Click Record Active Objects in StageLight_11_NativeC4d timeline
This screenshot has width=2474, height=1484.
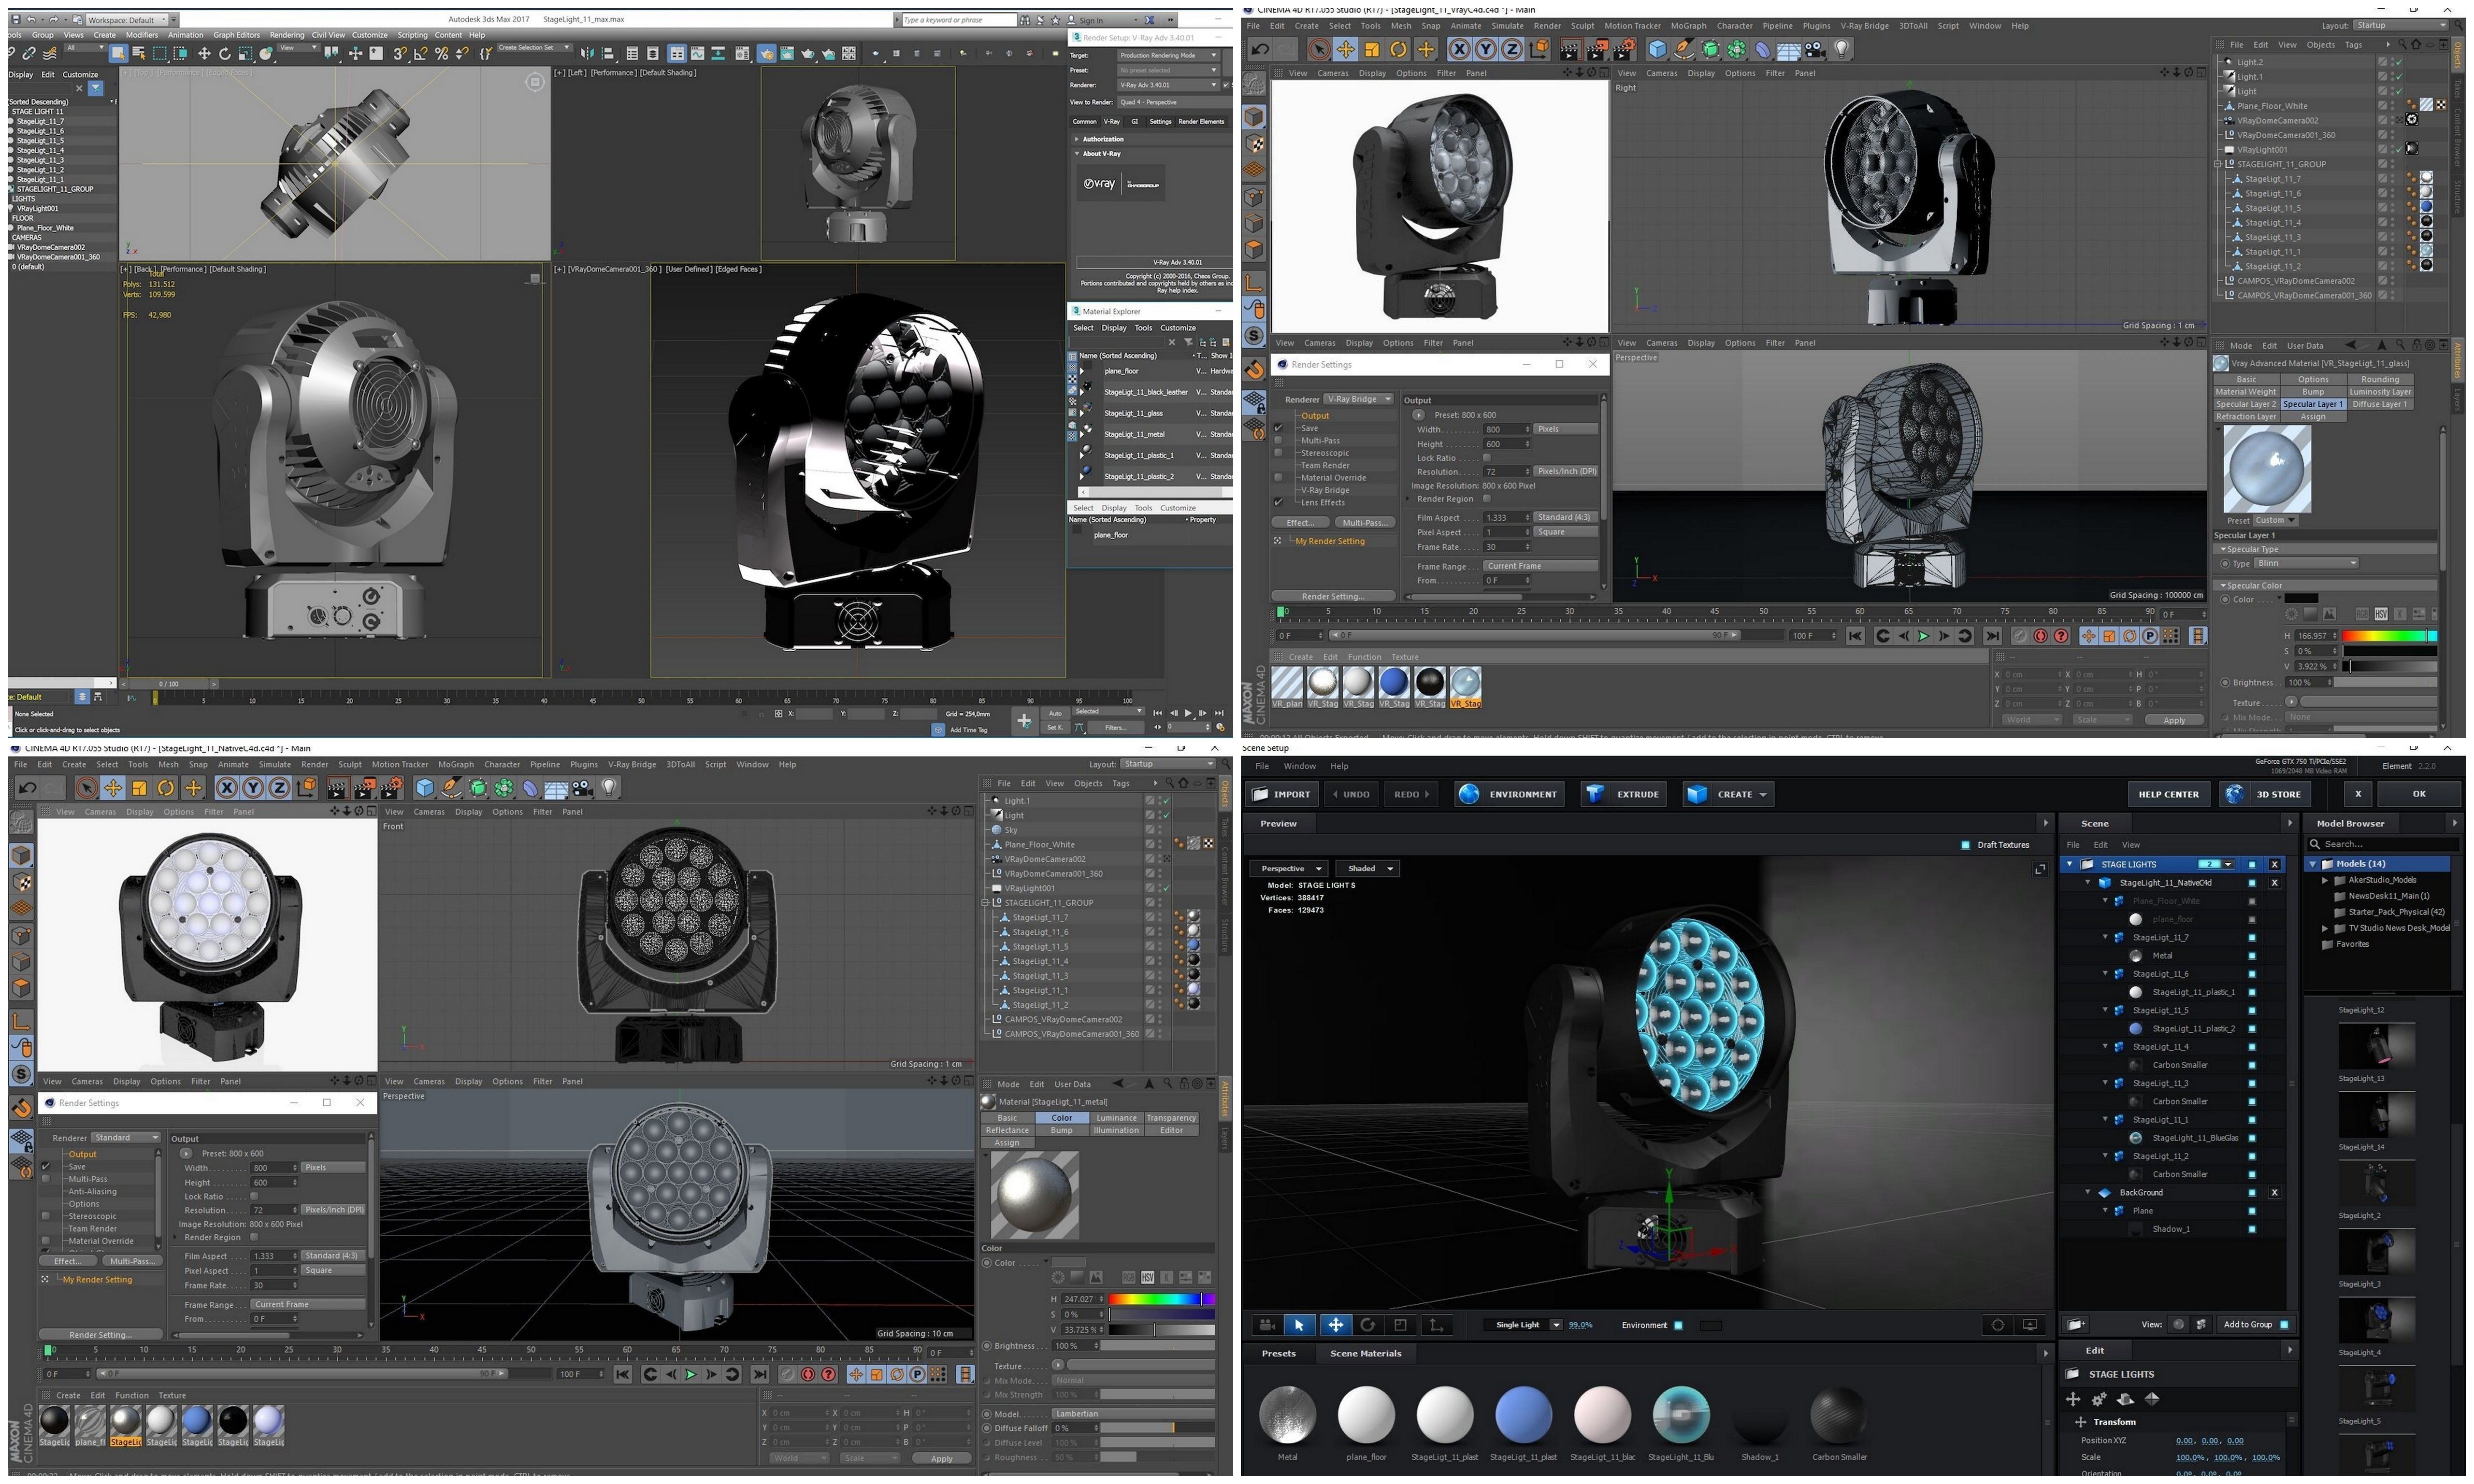coord(788,1375)
